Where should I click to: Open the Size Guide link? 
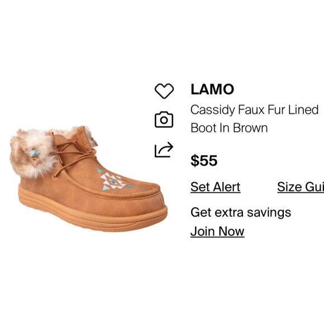pyautogui.click(x=301, y=187)
